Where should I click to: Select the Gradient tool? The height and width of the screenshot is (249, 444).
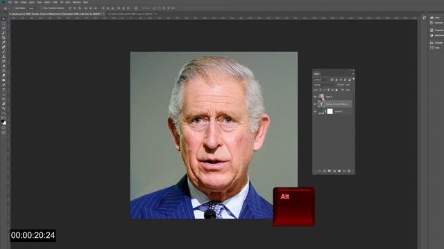(3, 71)
